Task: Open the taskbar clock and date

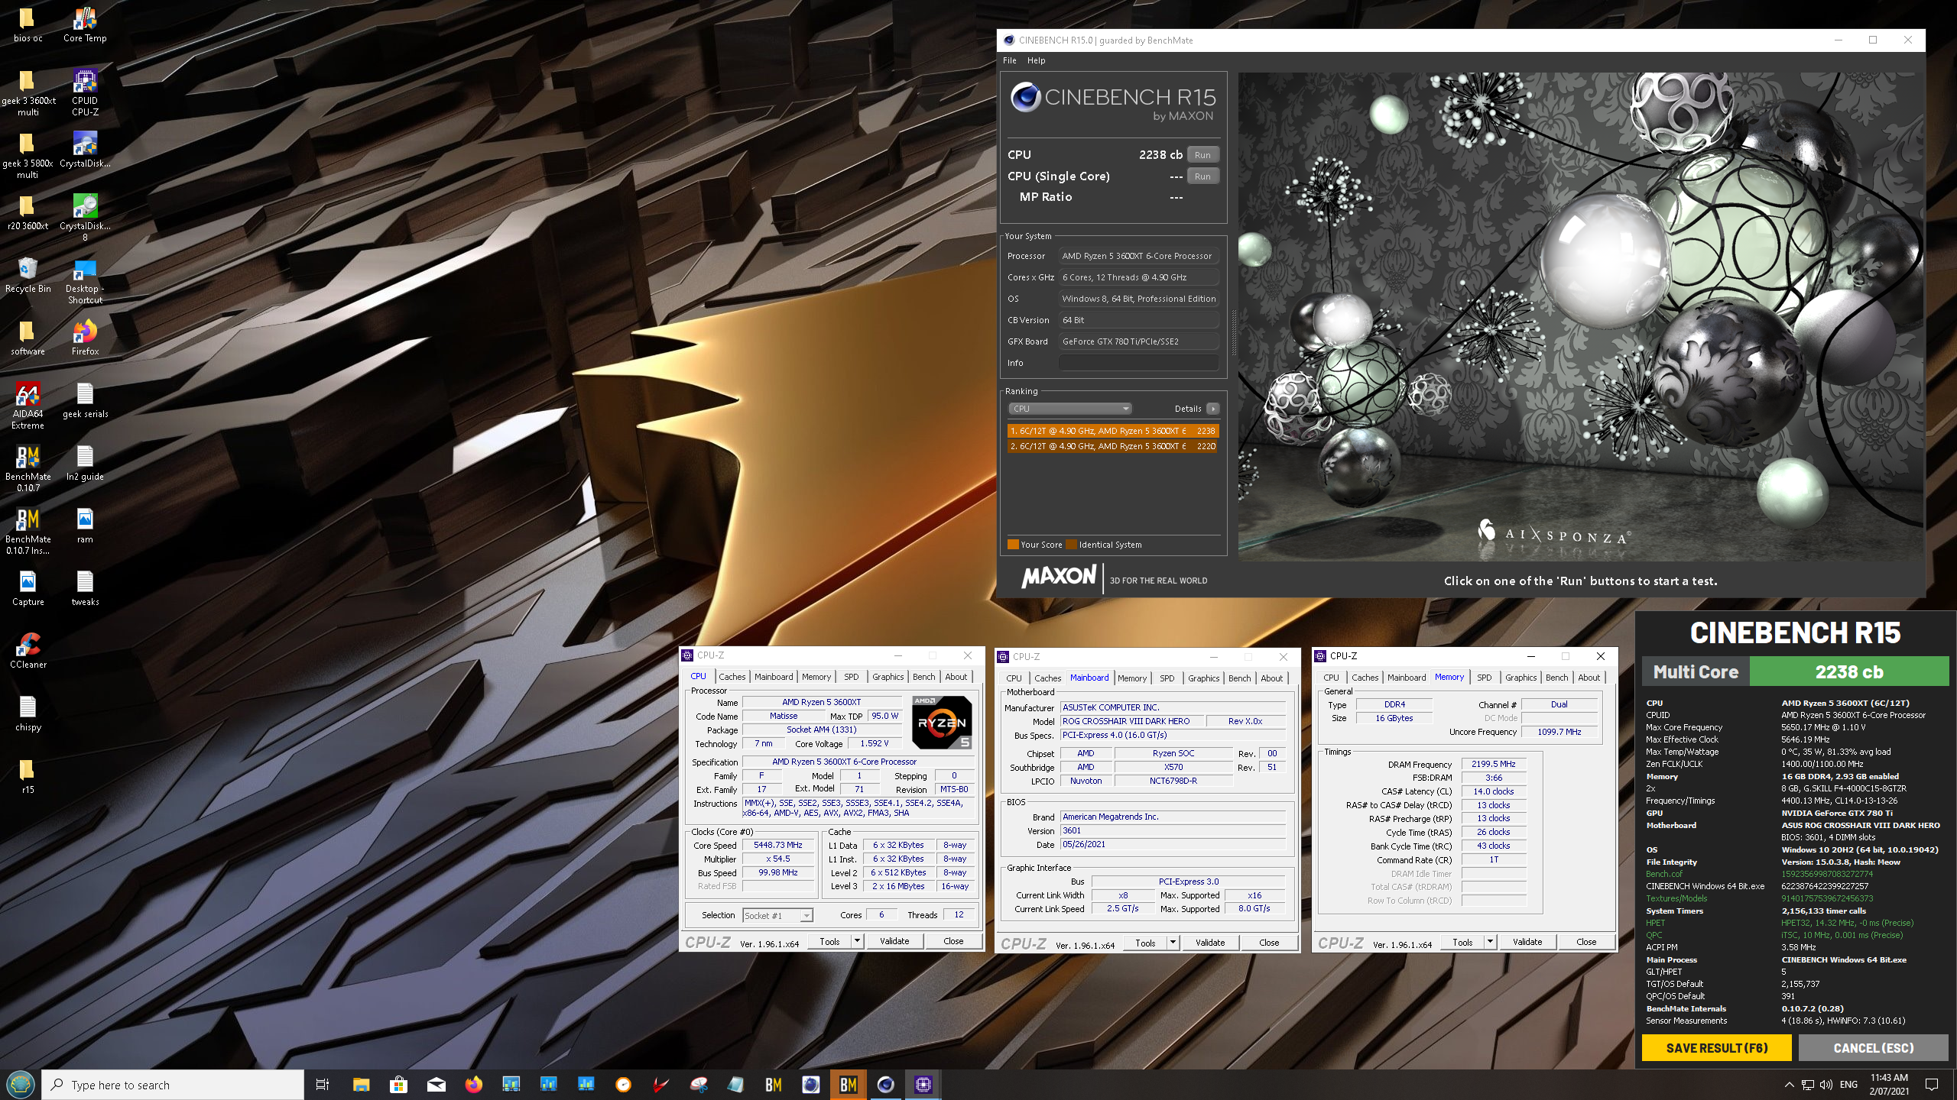Action: (x=1889, y=1085)
